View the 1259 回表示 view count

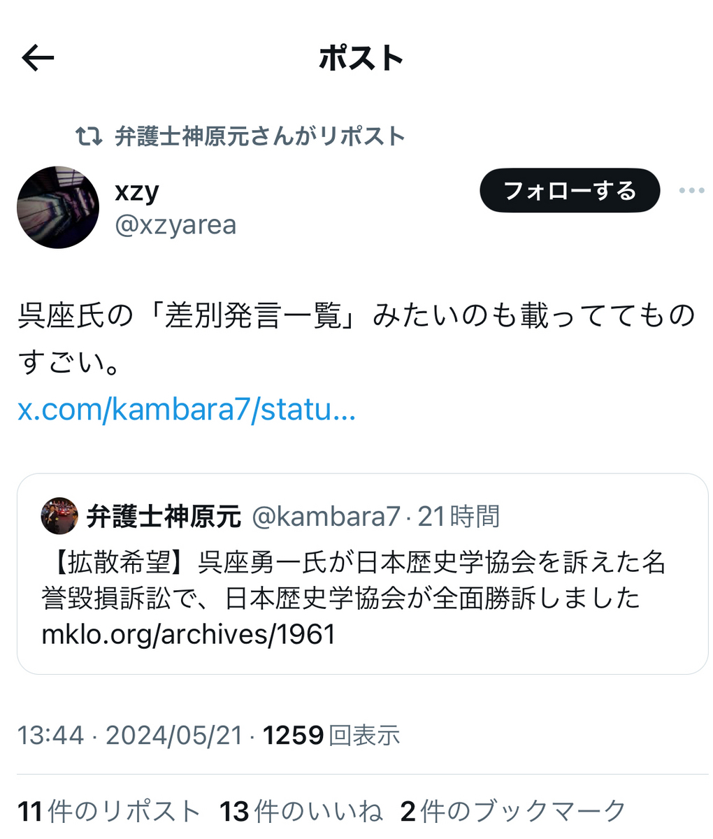point(331,736)
